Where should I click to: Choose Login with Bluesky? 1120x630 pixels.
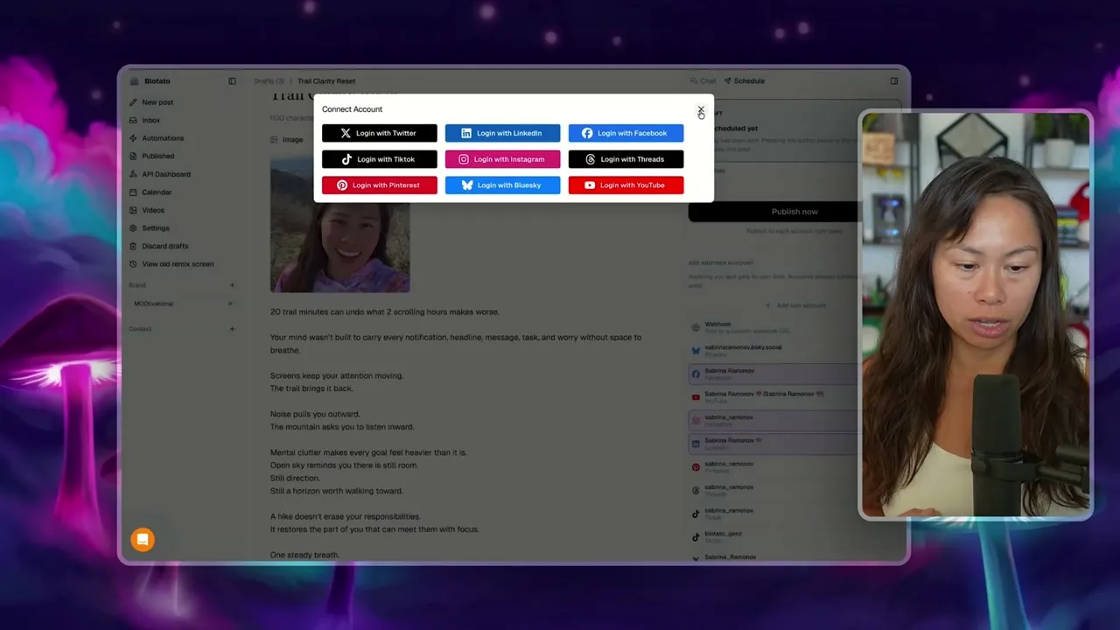502,185
